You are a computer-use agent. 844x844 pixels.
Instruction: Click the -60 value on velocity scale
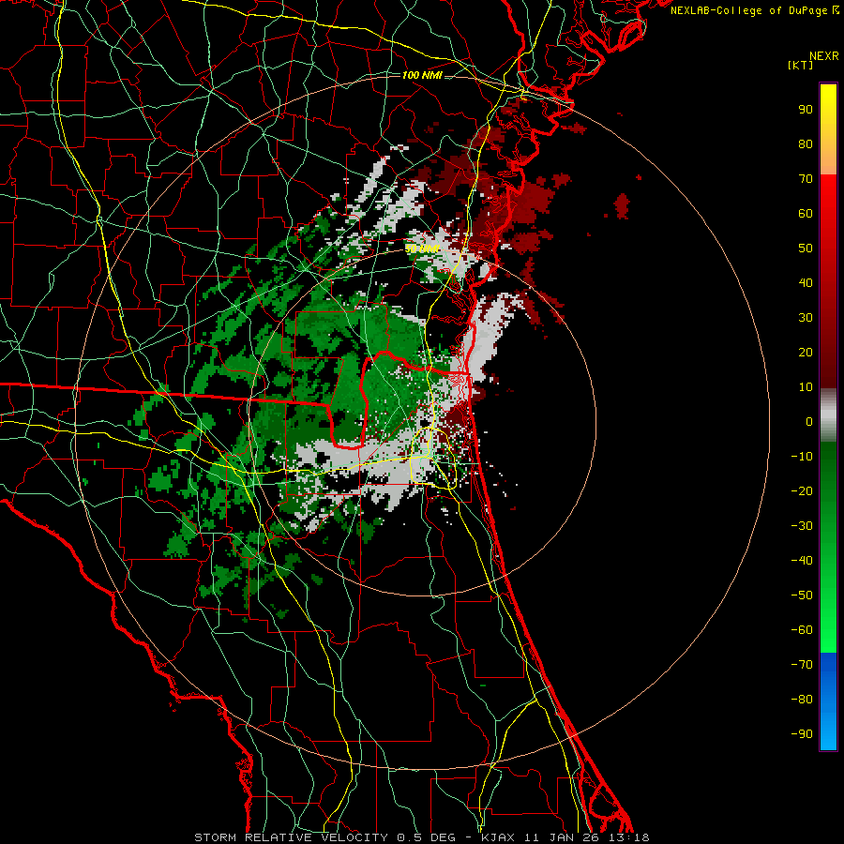[802, 630]
